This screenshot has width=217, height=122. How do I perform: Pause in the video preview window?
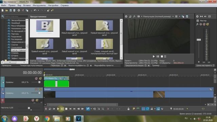(158, 57)
